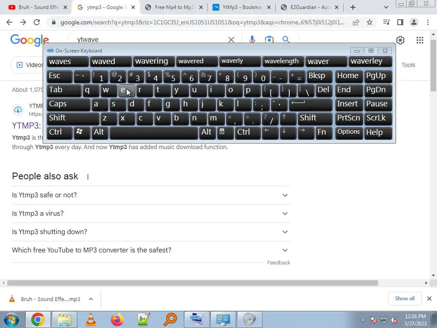Switch to Free Mp4 to Mp3 tab
Image resolution: width=437 pixels, height=328 pixels.
click(174, 7)
